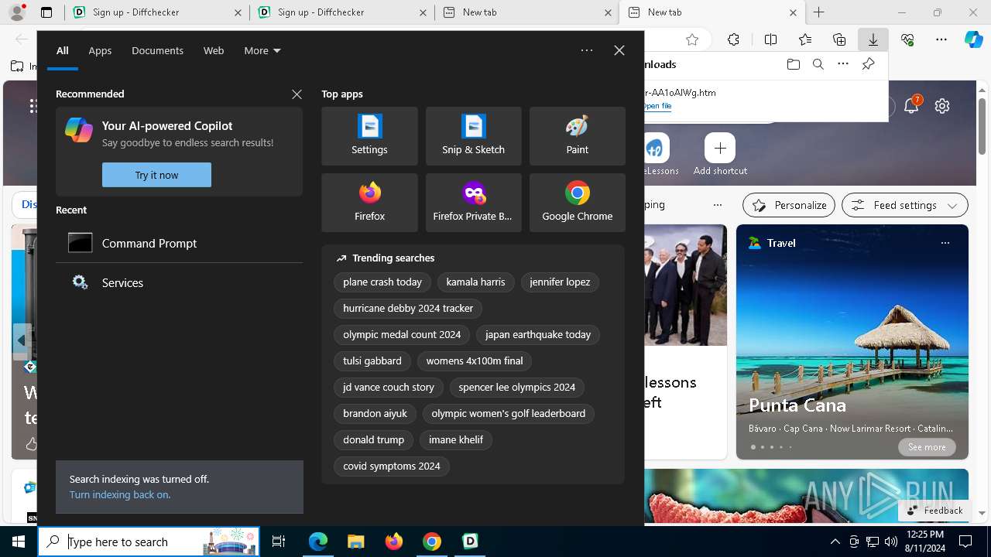This screenshot has height=557, width=991.
Task: Switch to the Documents search tab
Action: pyautogui.click(x=157, y=50)
